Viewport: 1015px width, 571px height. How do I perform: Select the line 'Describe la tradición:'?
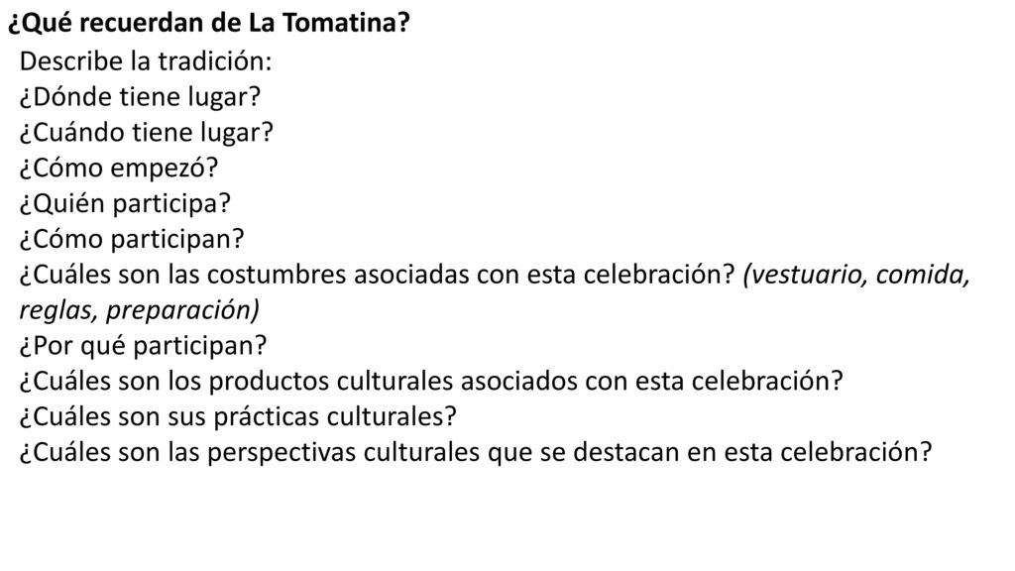pos(146,61)
